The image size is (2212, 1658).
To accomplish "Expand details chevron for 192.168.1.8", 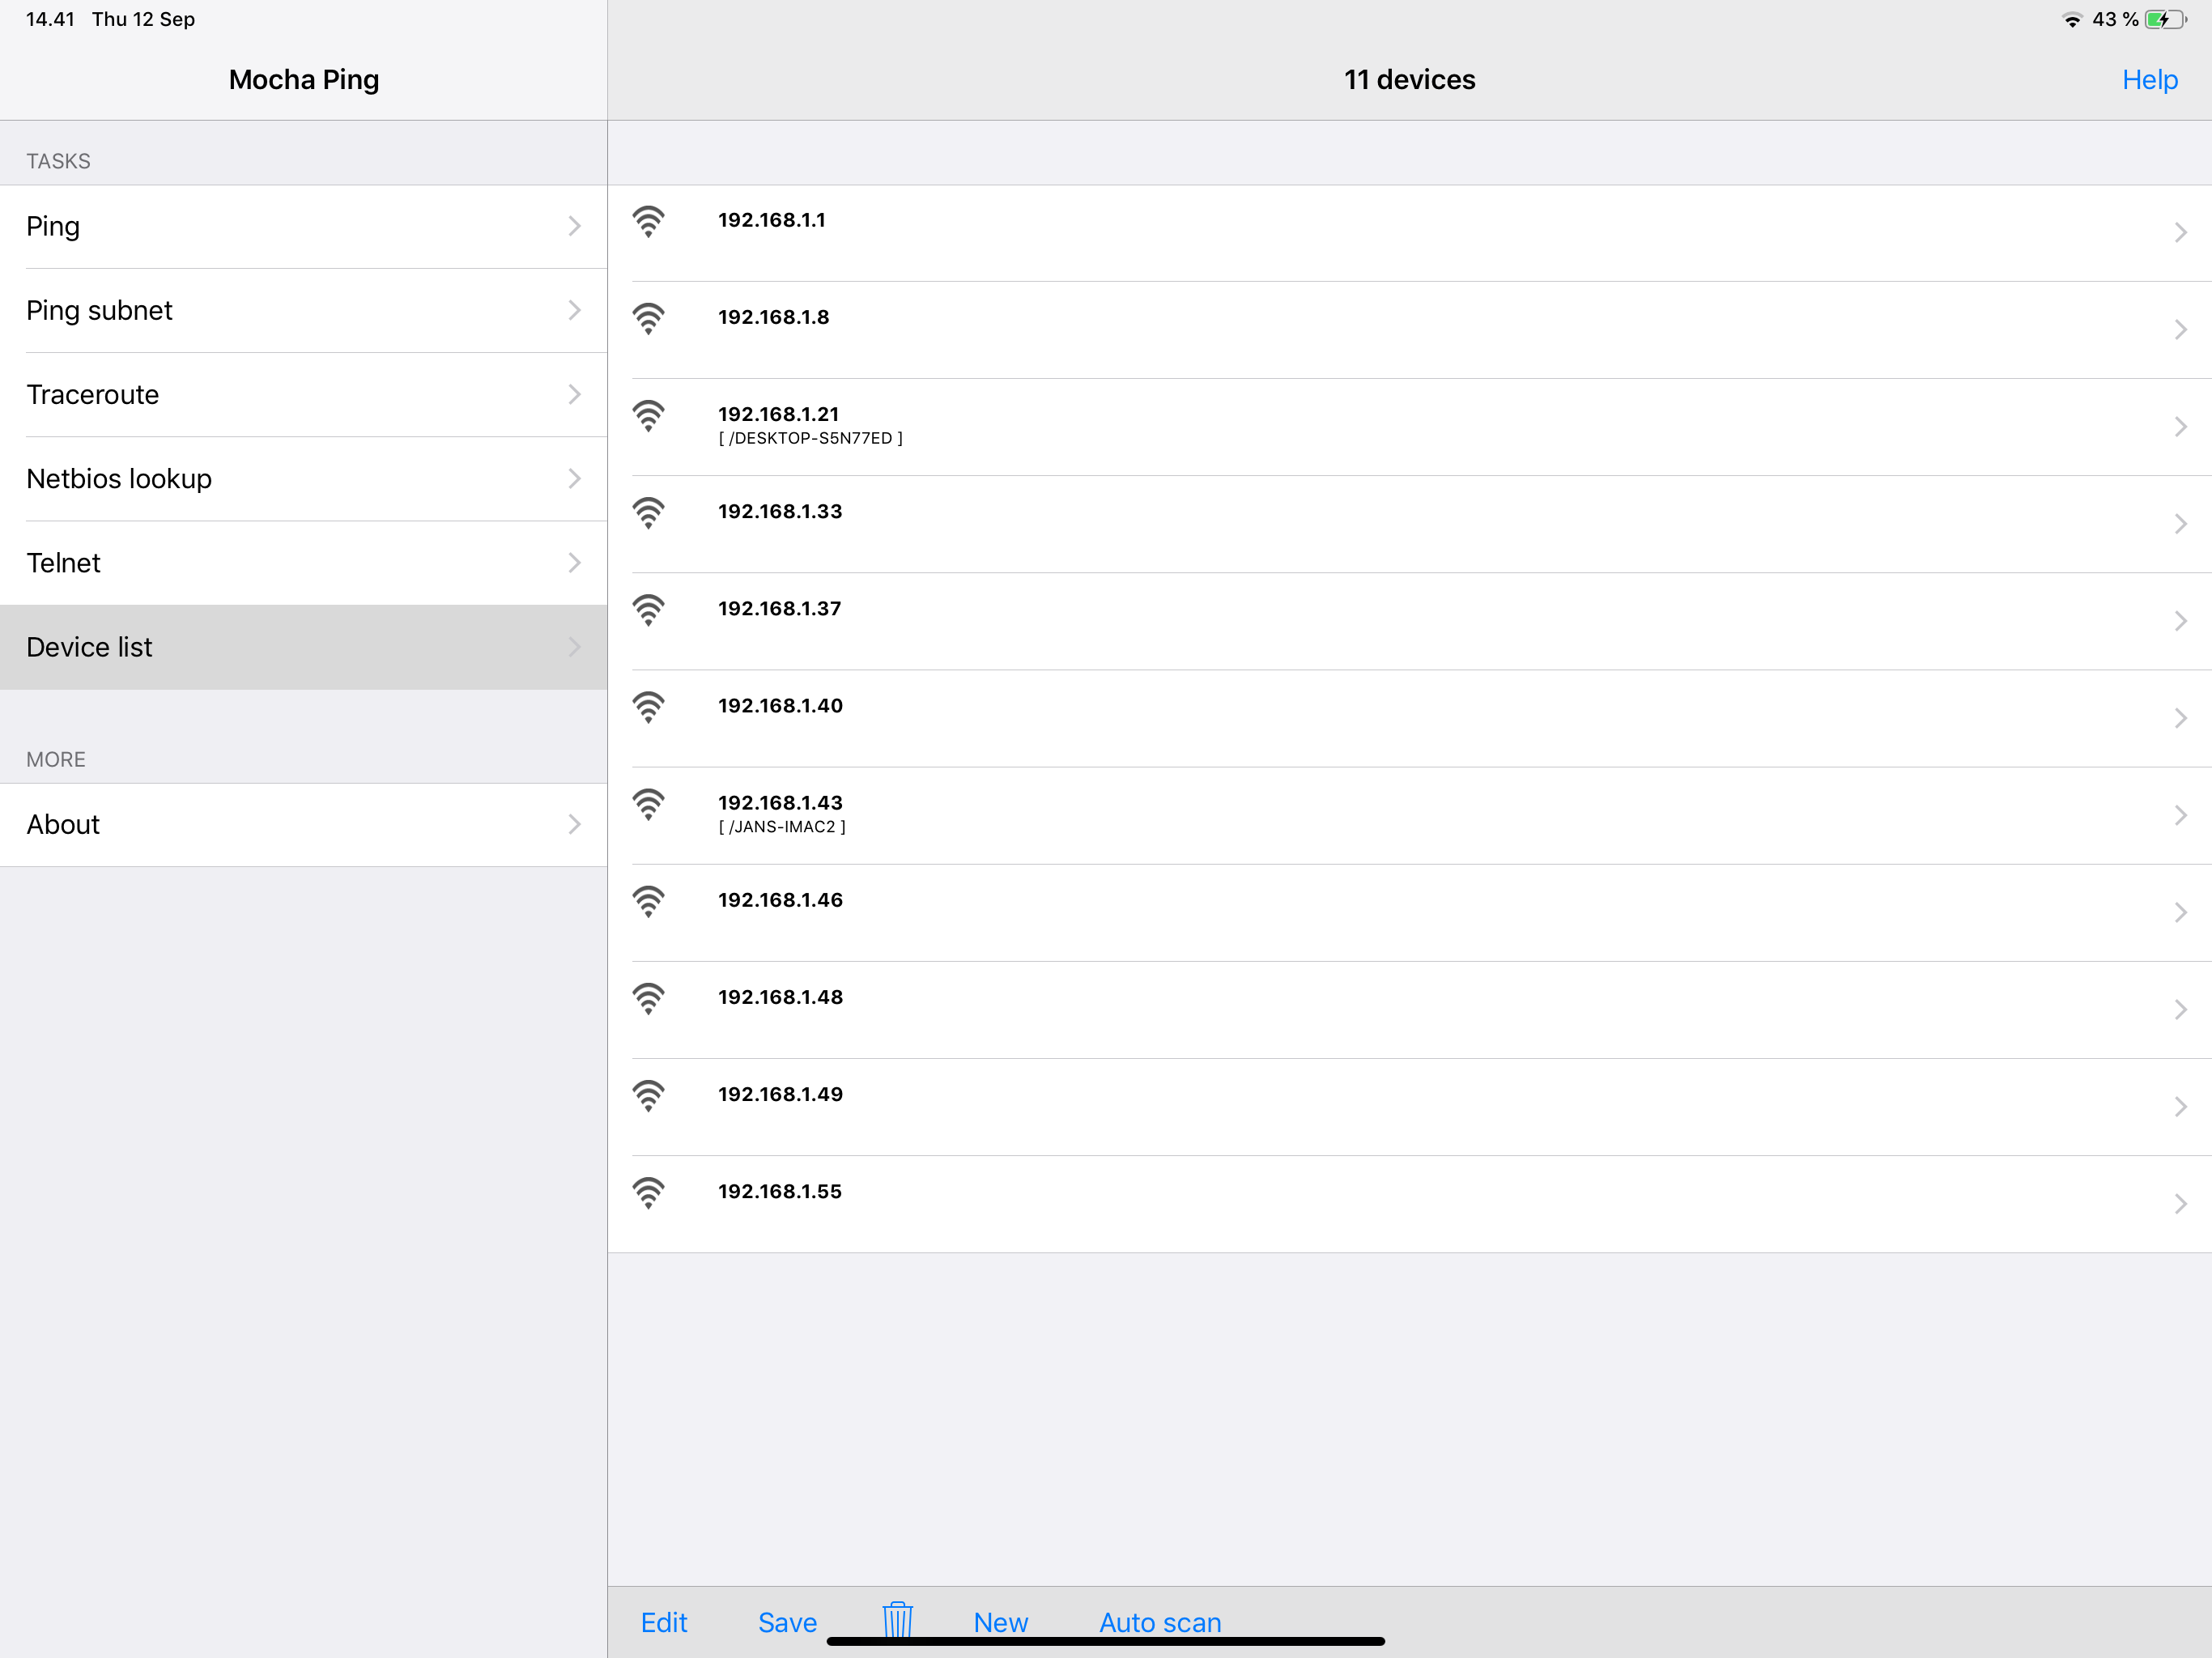I will pos(2180,330).
